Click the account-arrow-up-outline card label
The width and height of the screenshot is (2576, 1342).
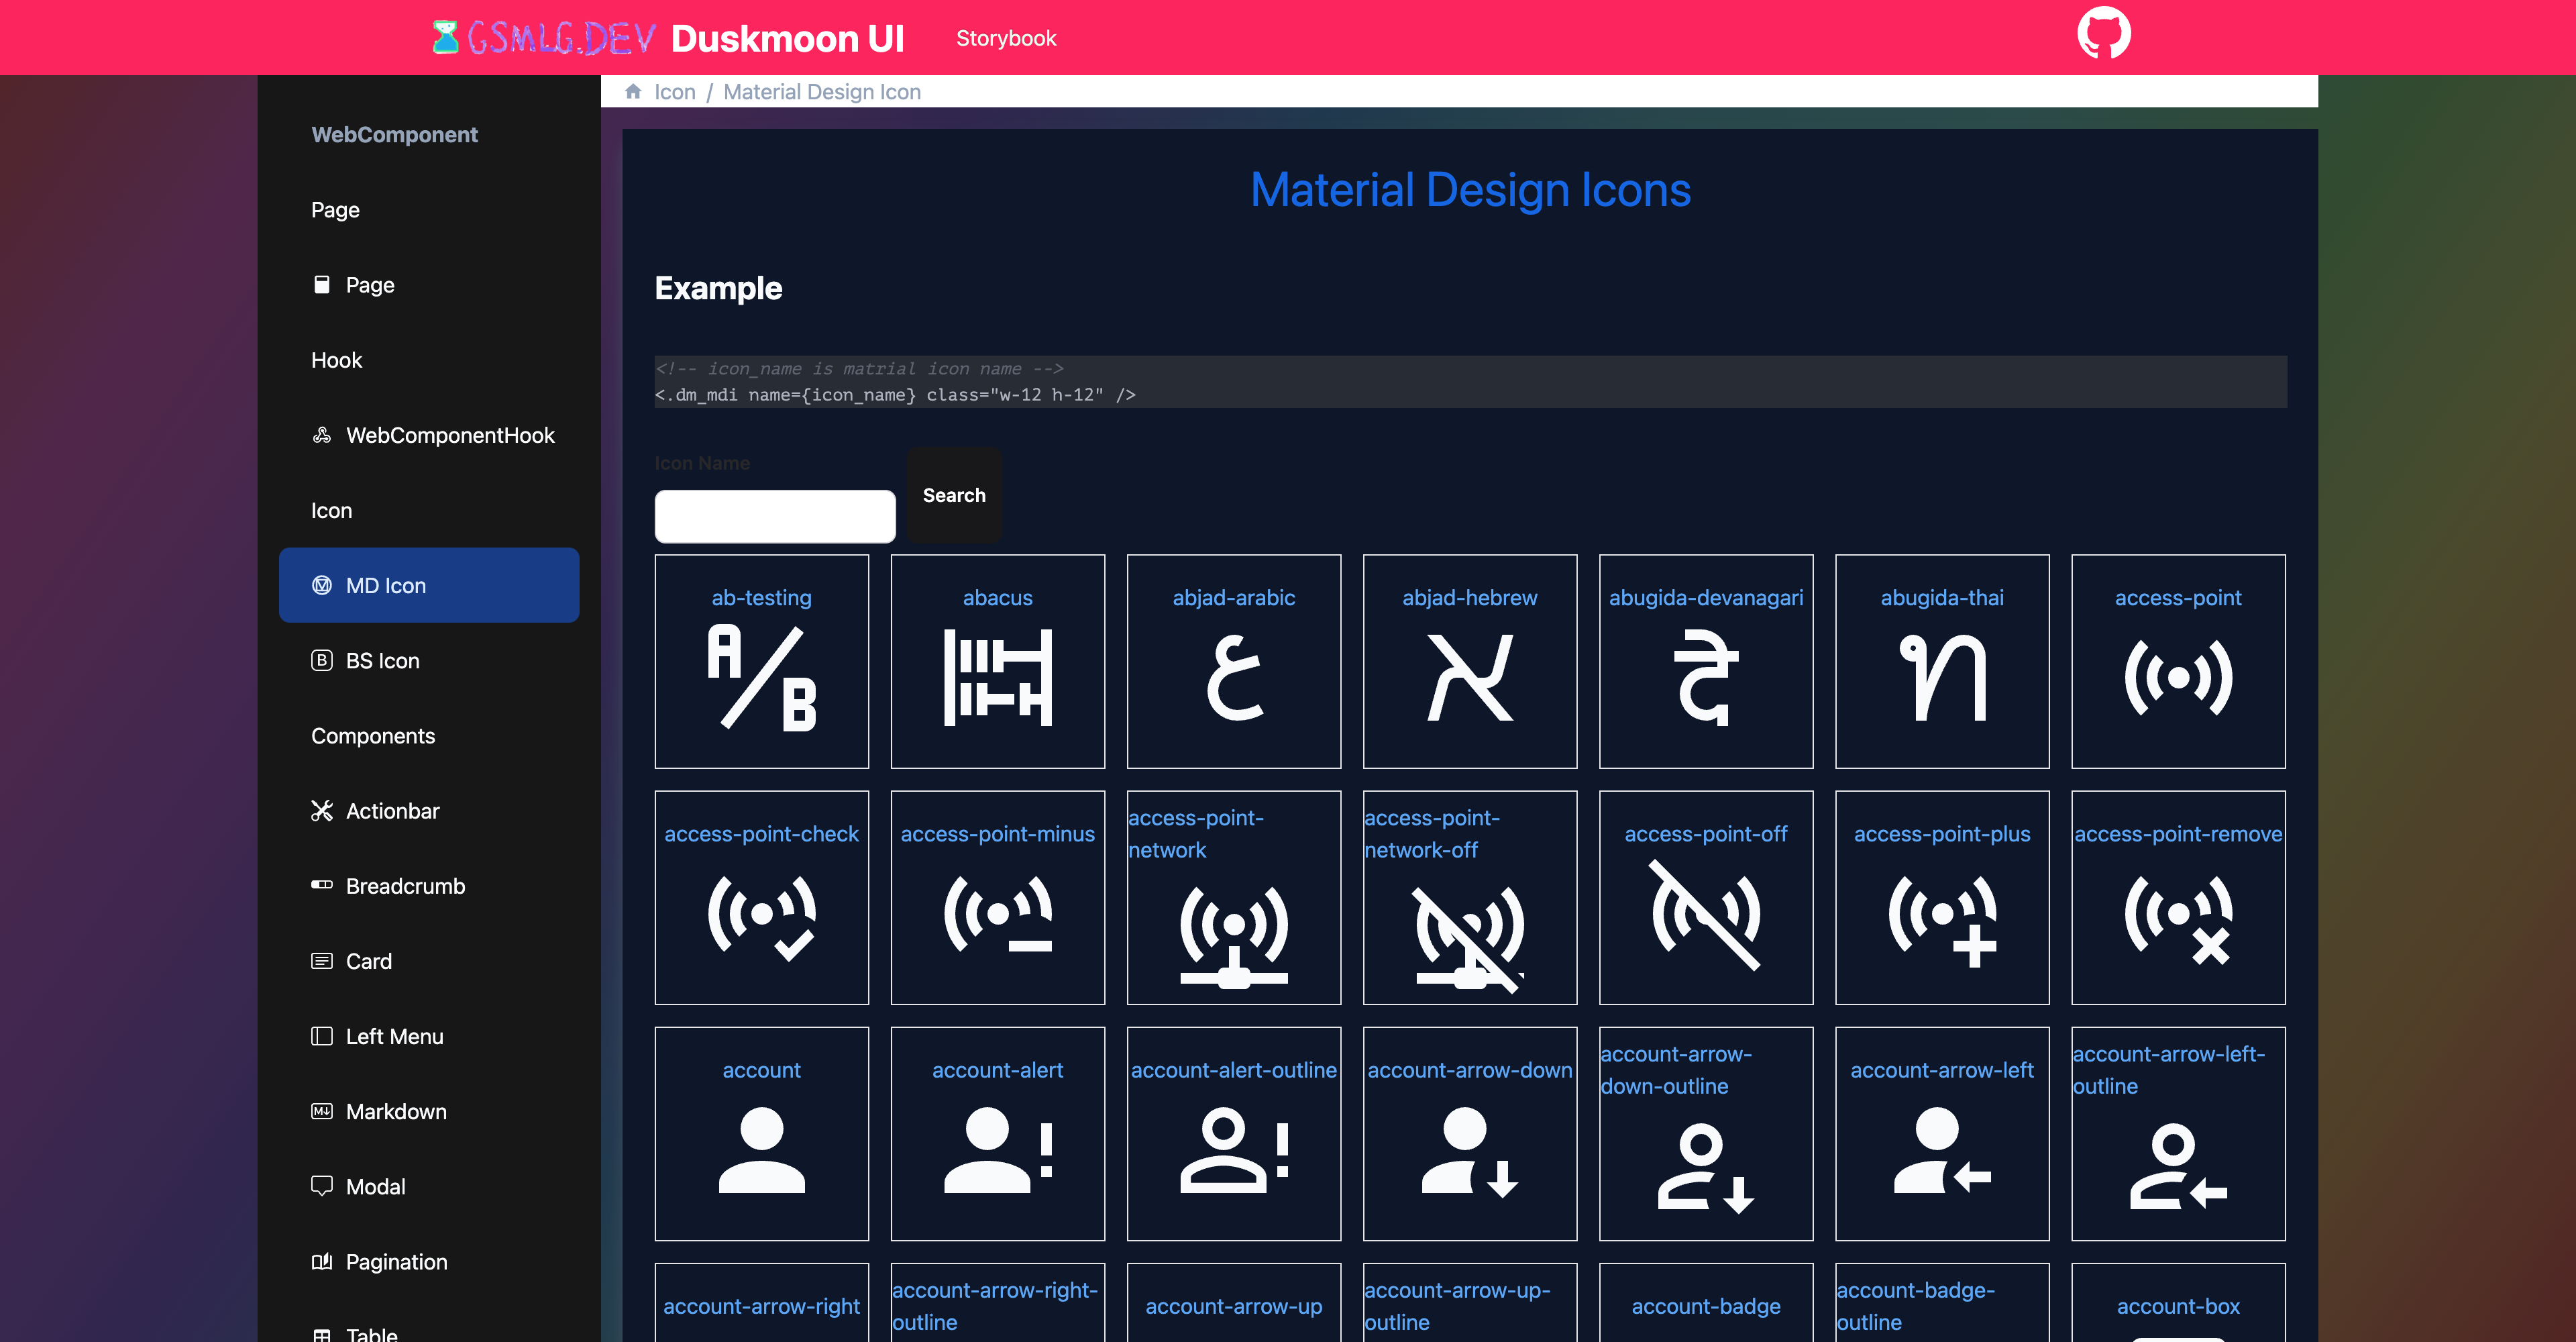tap(1457, 1306)
